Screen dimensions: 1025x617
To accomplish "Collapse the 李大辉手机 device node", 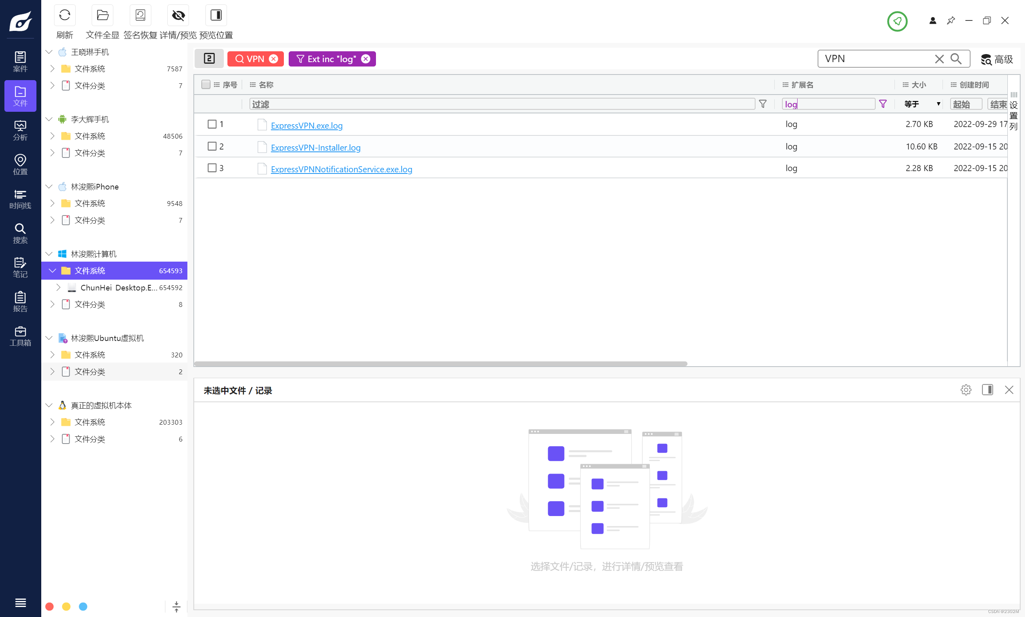I will coord(49,119).
